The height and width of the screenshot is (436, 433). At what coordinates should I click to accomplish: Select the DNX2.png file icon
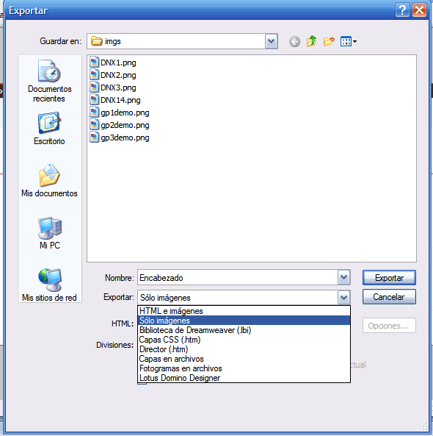(95, 75)
